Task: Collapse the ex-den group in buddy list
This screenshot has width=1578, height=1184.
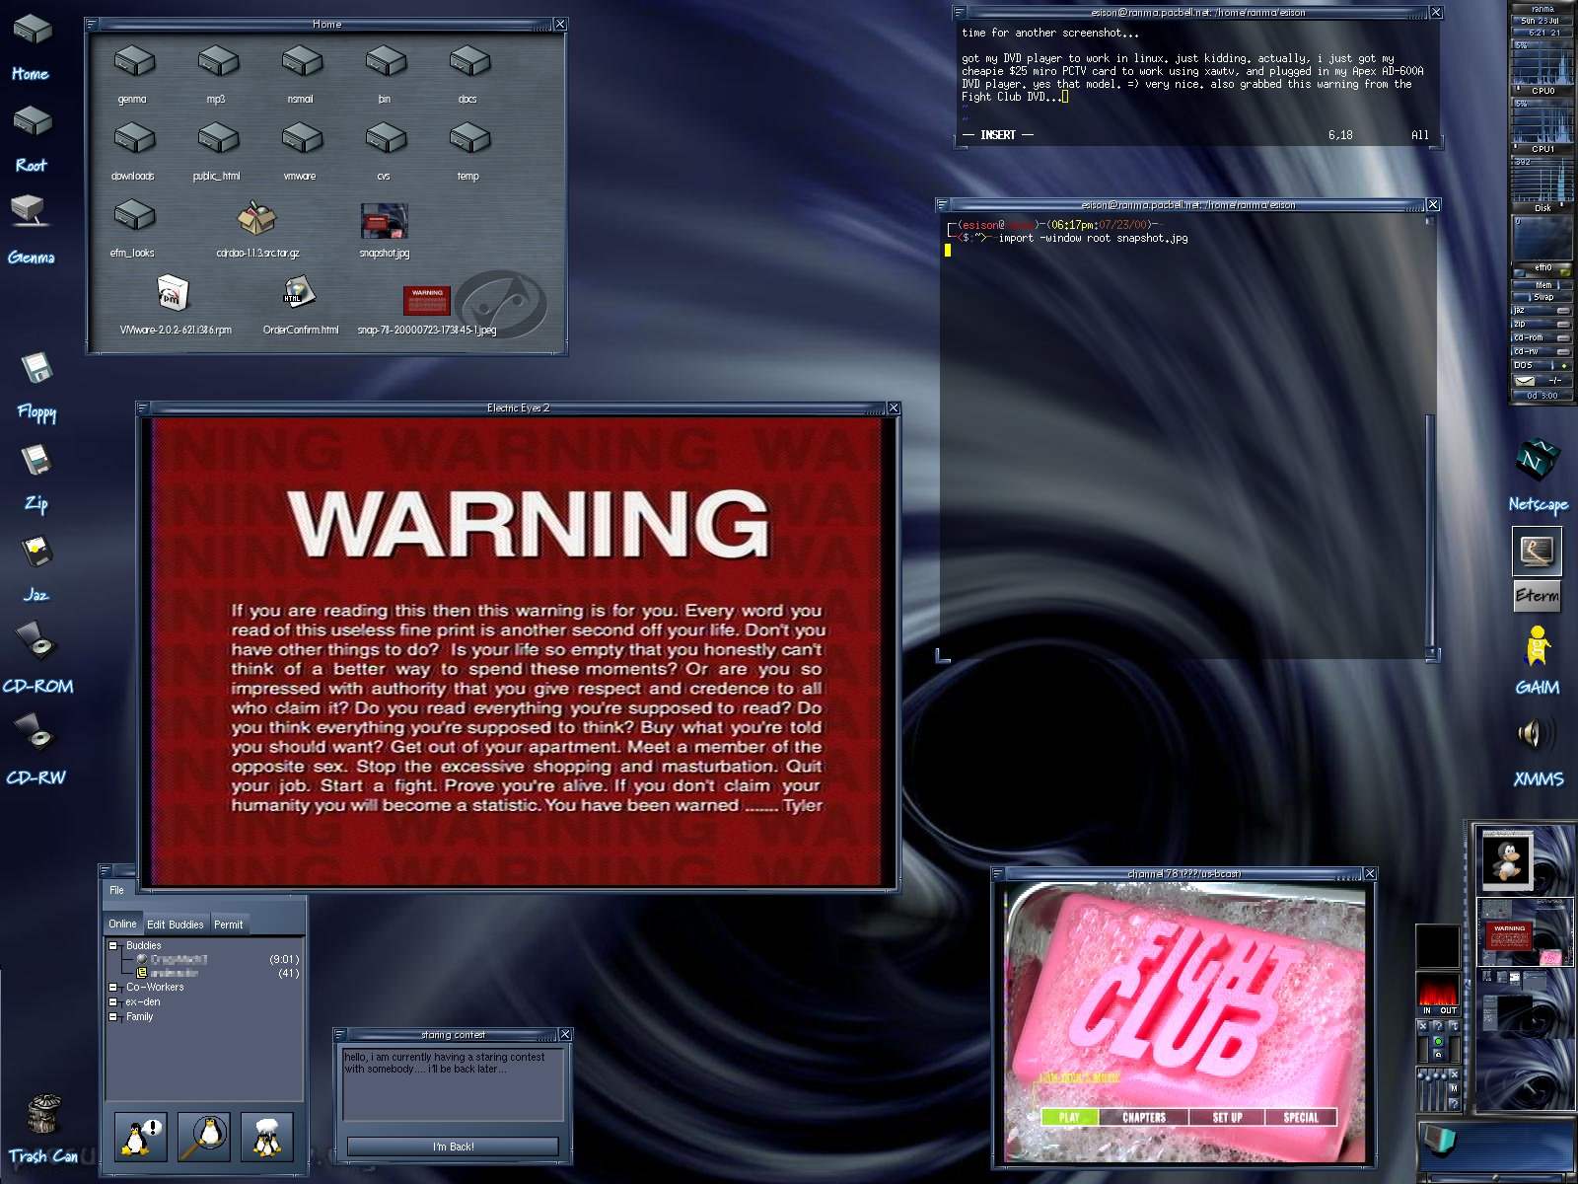Action: pos(113,1001)
